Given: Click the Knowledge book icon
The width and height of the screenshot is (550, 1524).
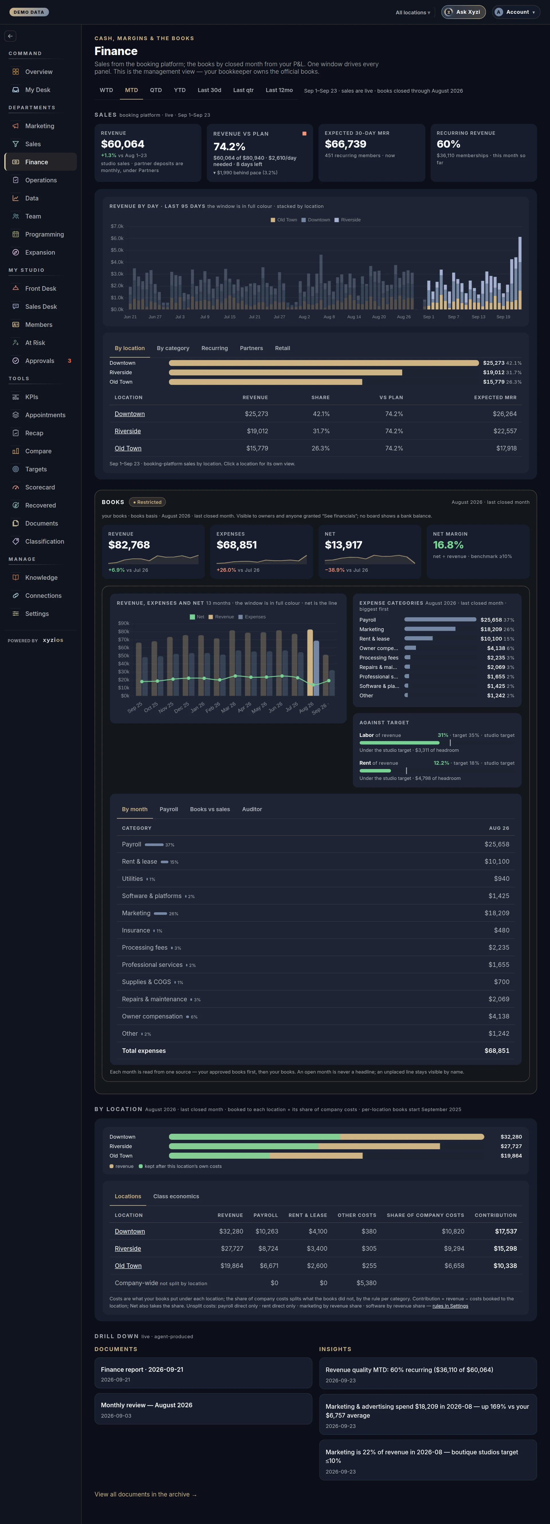Looking at the screenshot, I should (x=16, y=577).
